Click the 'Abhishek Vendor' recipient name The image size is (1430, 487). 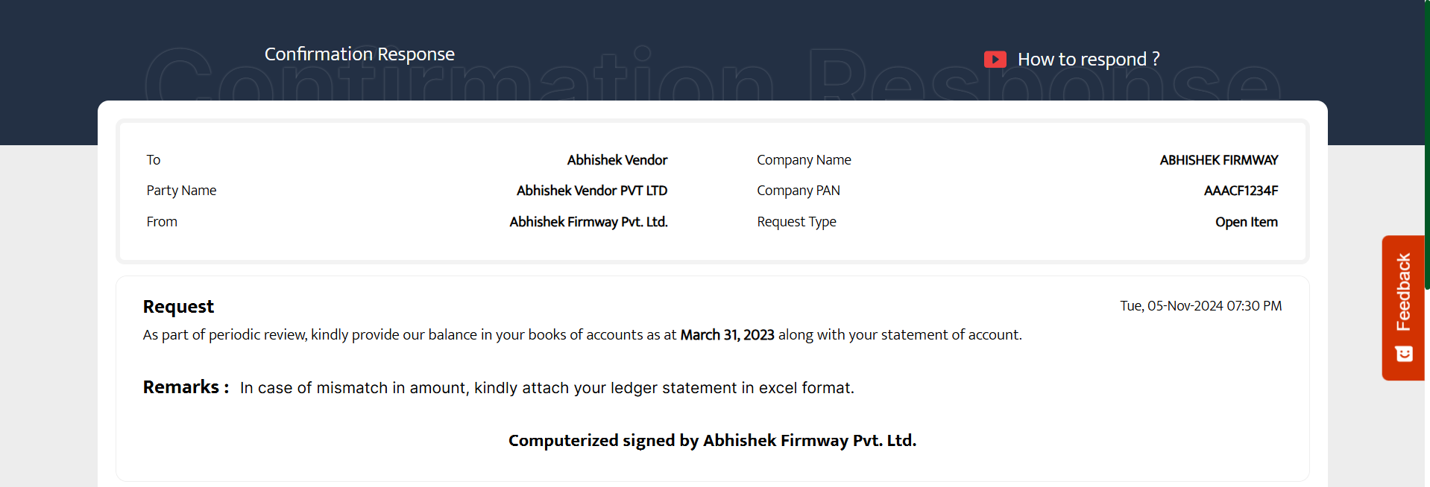point(617,160)
